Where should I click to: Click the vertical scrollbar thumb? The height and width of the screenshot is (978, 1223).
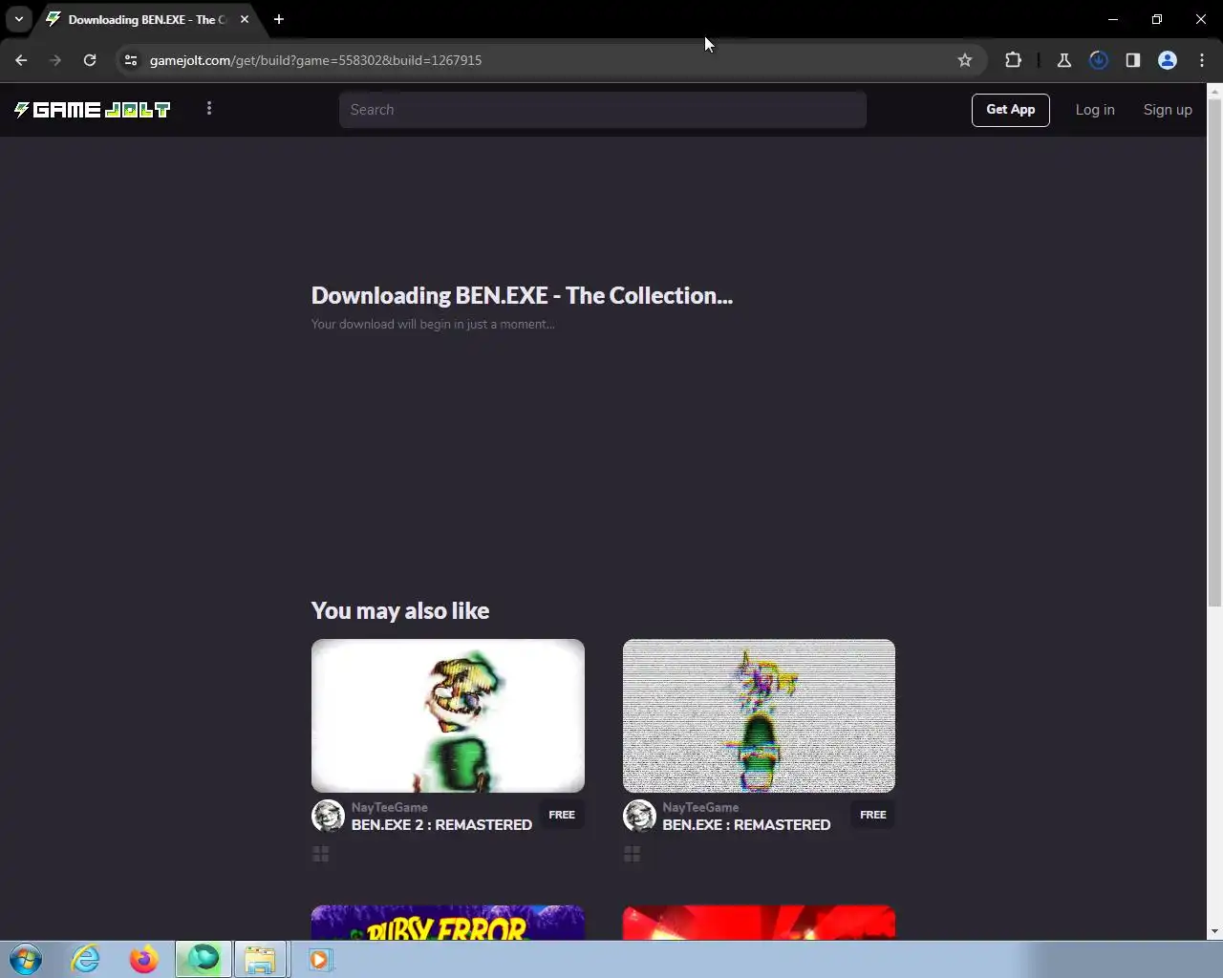pos(1214,353)
